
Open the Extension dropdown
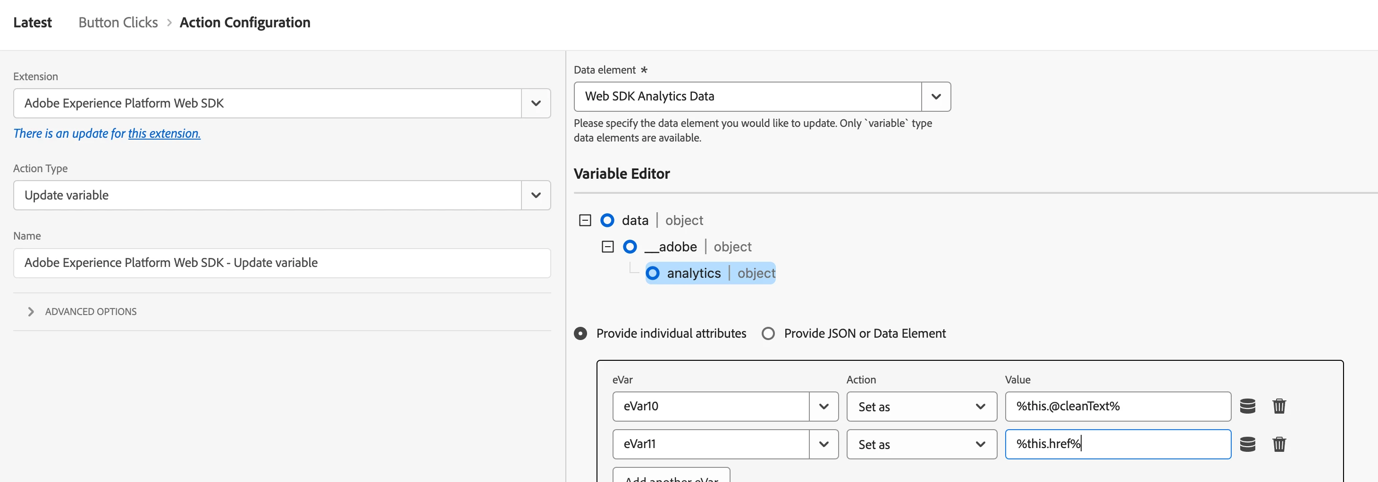[536, 103]
